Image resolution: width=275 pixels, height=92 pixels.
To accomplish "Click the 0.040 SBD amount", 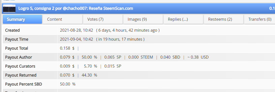I will pyautogui.click(x=170, y=57).
